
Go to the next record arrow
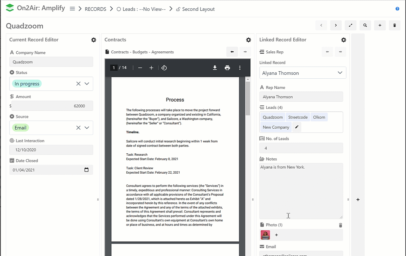pos(336,25)
